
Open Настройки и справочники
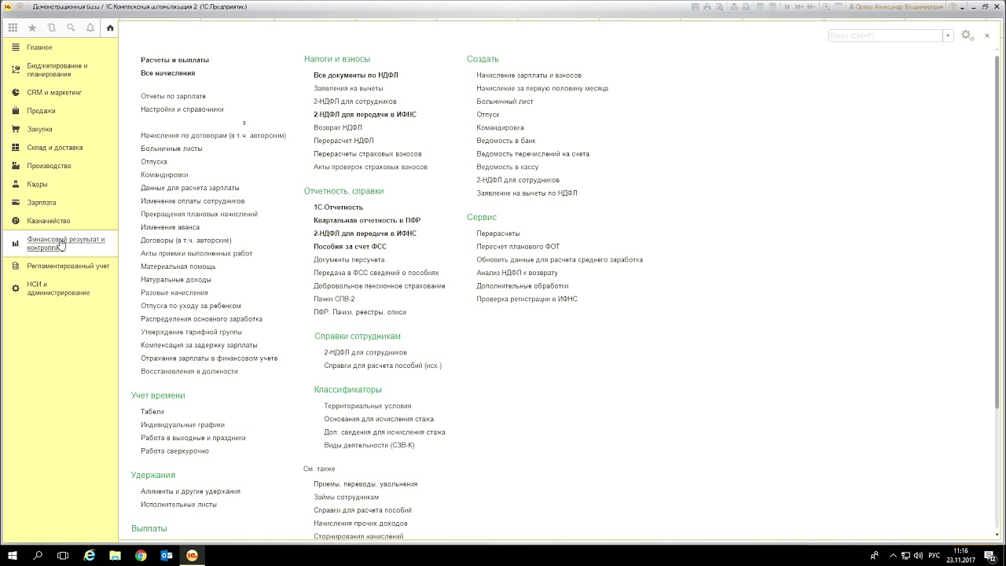[182, 109]
